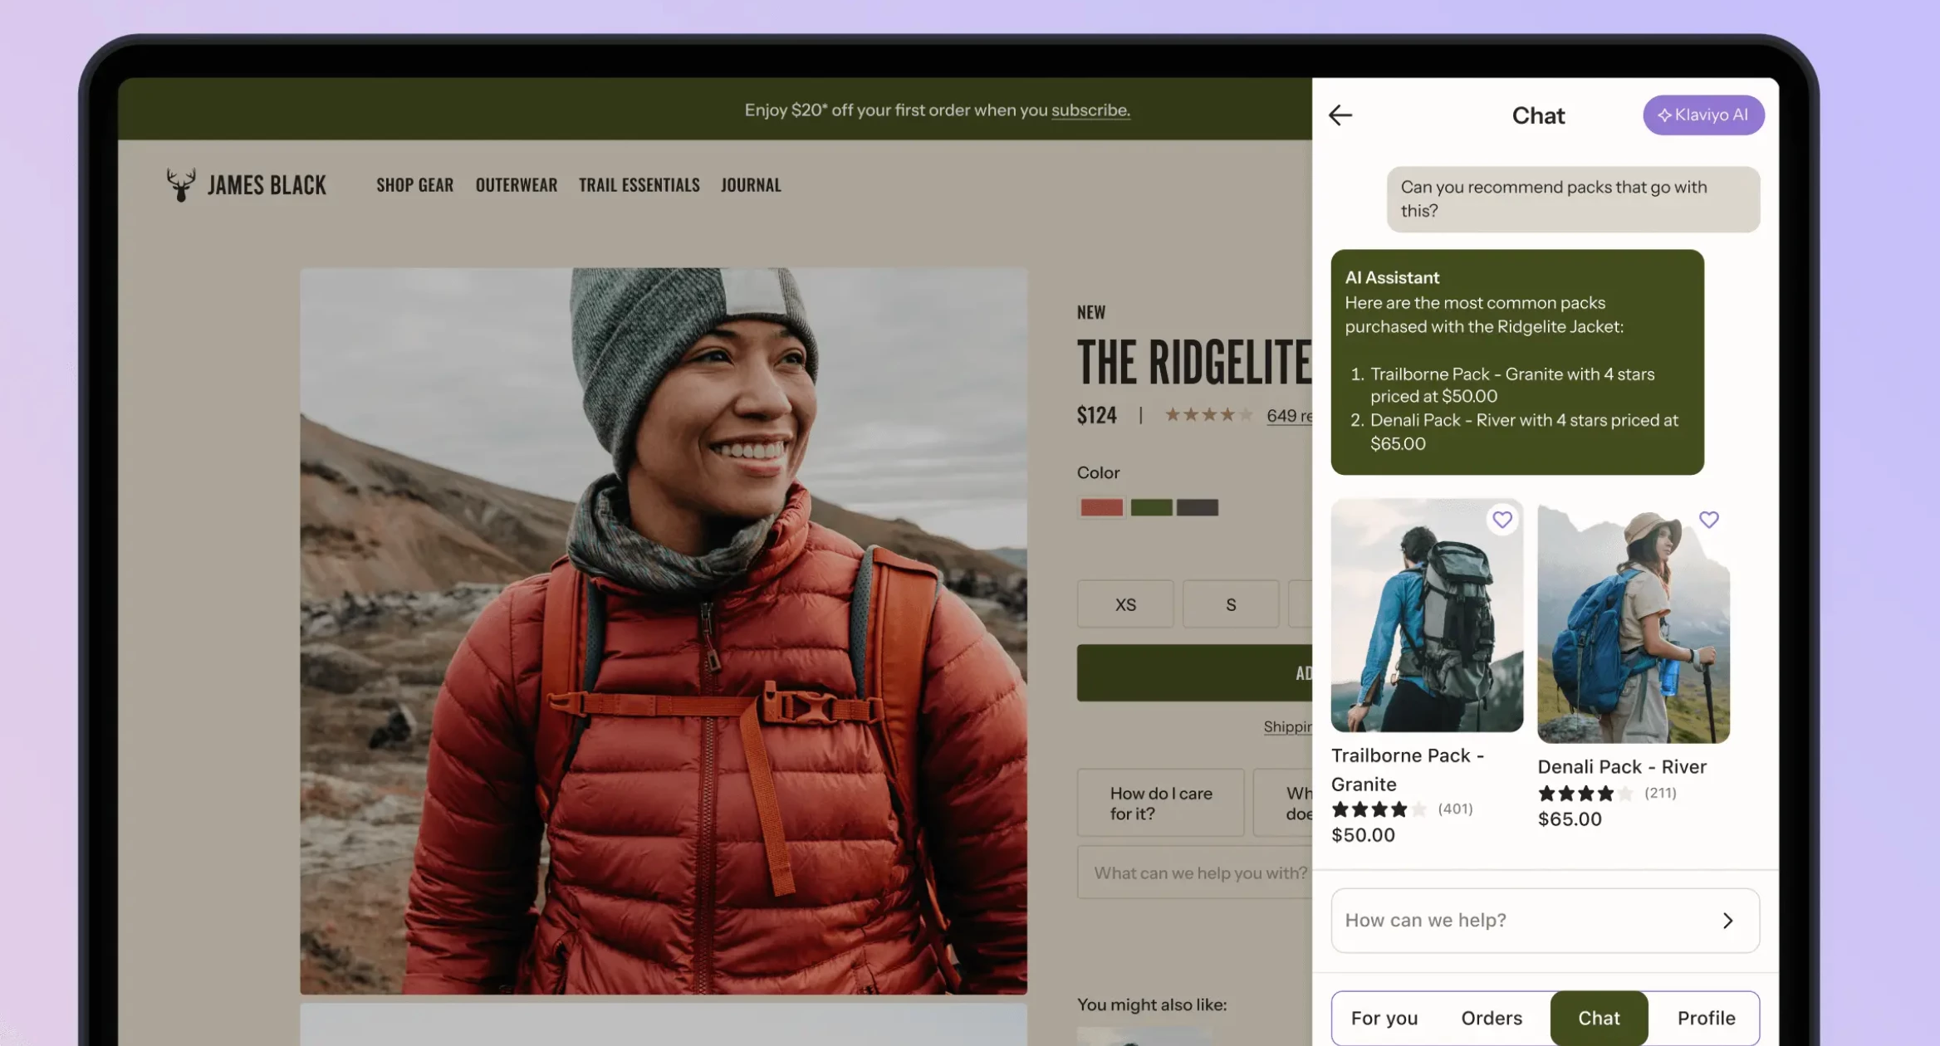Image resolution: width=1940 pixels, height=1046 pixels.
Task: Switch to the For you tab
Action: 1384,1018
